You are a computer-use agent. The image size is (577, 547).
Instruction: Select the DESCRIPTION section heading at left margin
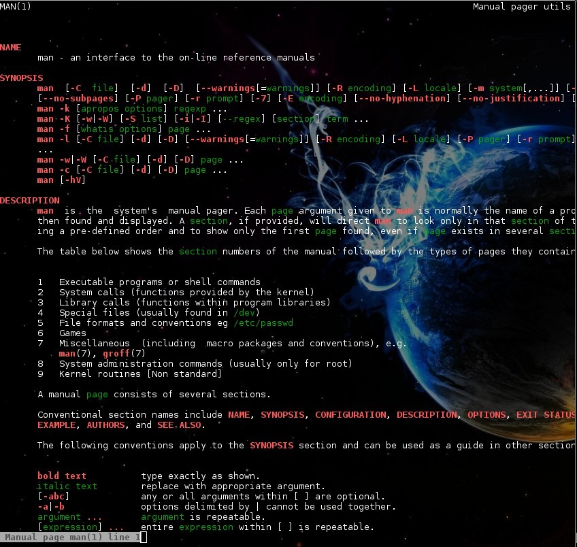[x=30, y=201]
